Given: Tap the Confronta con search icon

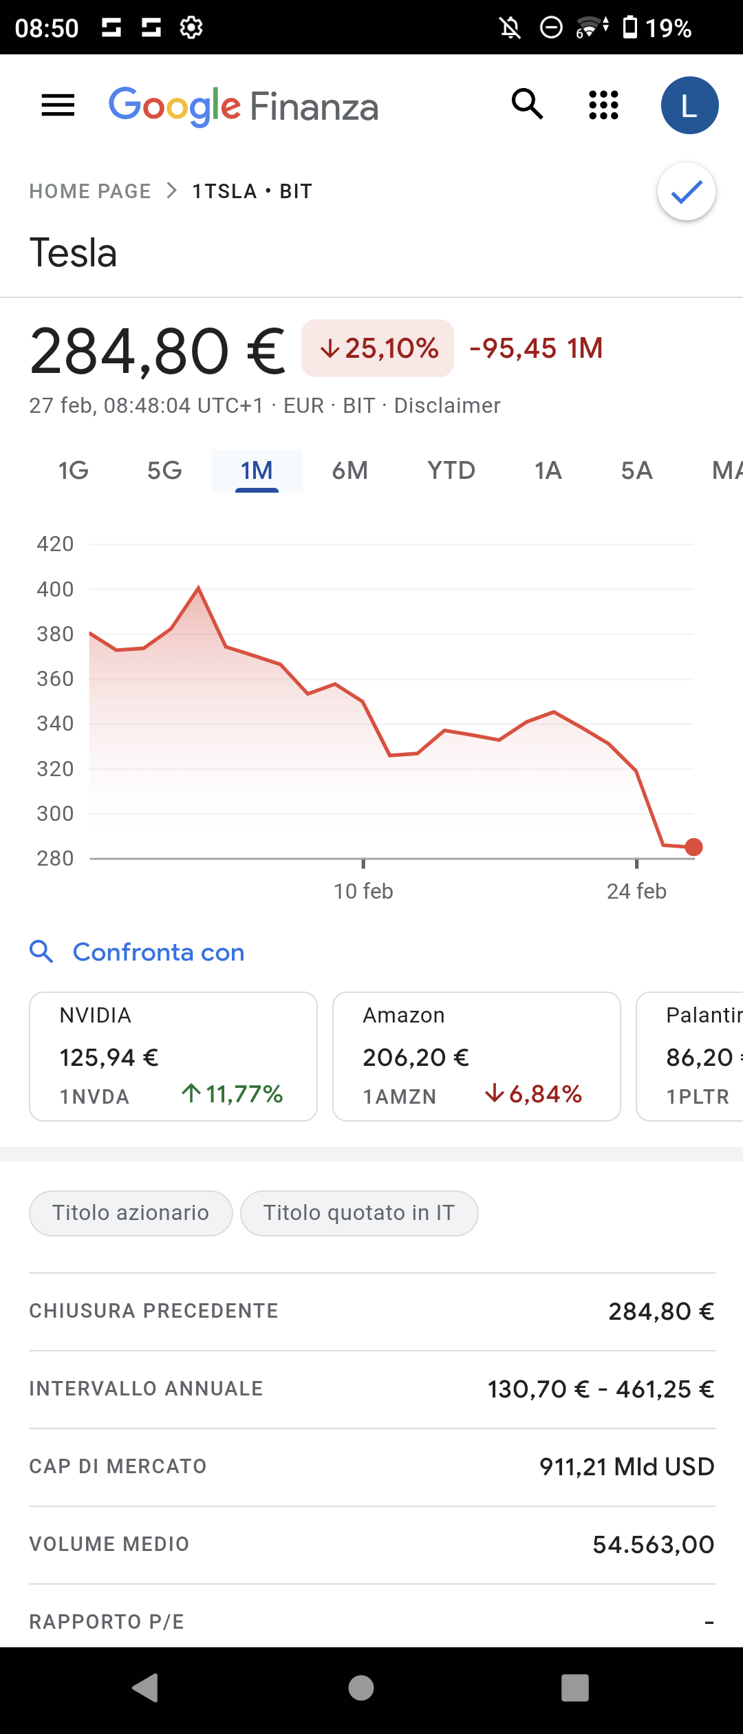Looking at the screenshot, I should click(x=41, y=952).
